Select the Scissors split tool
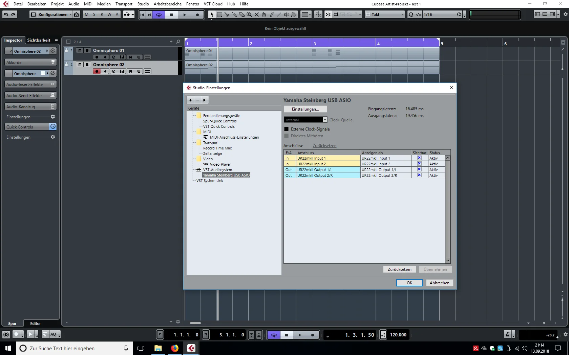 point(227,15)
